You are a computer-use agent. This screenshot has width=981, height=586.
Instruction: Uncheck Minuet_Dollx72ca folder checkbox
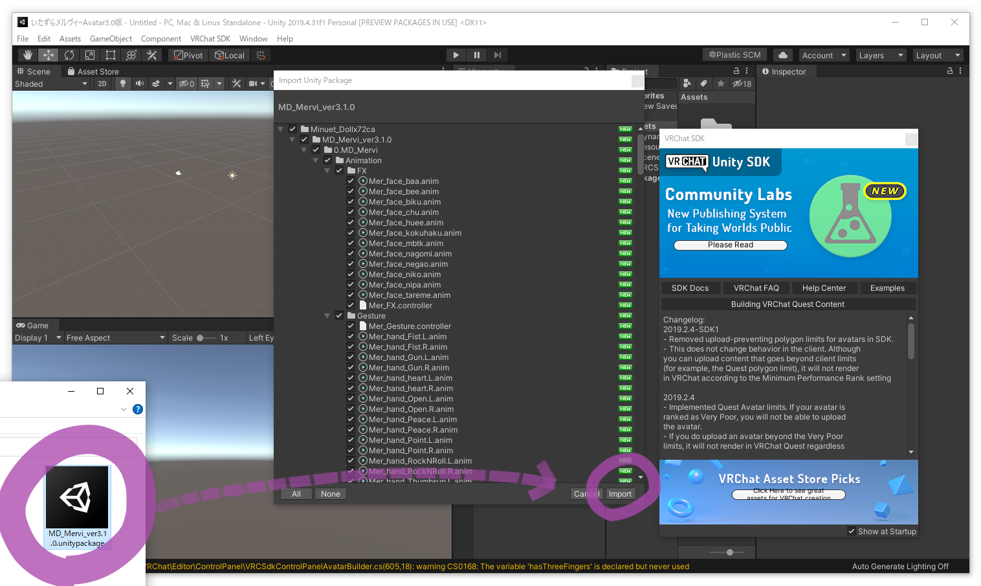coord(292,129)
